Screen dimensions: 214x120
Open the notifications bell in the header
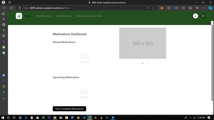[195, 16]
